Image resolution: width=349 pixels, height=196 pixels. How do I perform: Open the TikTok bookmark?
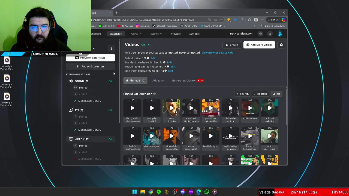point(165,26)
